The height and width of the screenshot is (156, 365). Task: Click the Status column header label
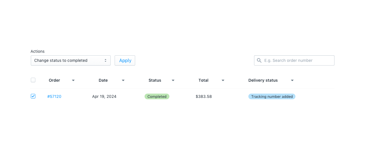(155, 80)
